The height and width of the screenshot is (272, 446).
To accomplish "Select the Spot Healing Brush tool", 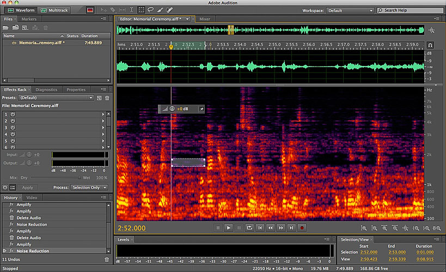I will [169, 10].
